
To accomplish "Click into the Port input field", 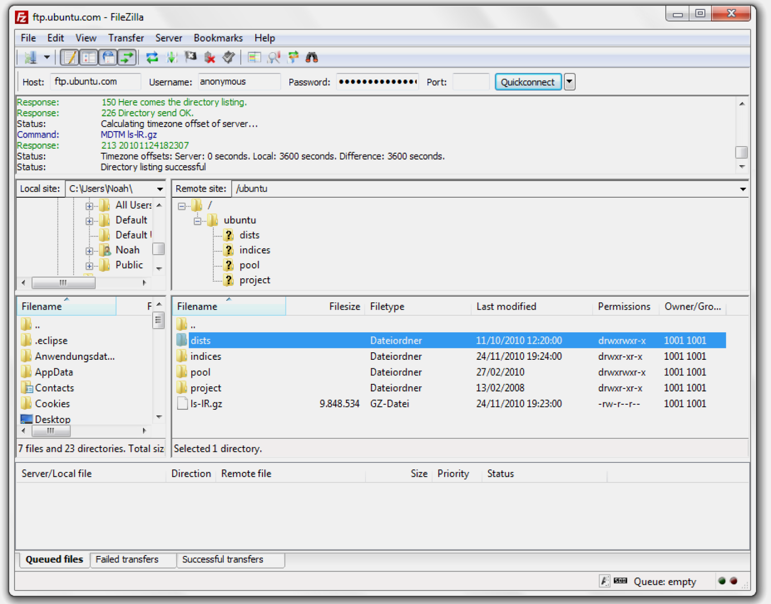I will (x=471, y=82).
